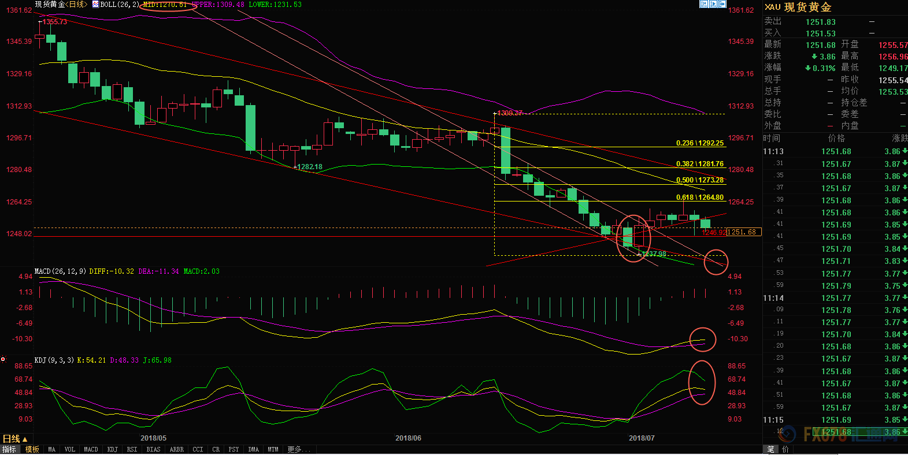This screenshot has height=455, width=908.
Task: Click the DIFF:-10.32 MACD value
Action: click(112, 271)
